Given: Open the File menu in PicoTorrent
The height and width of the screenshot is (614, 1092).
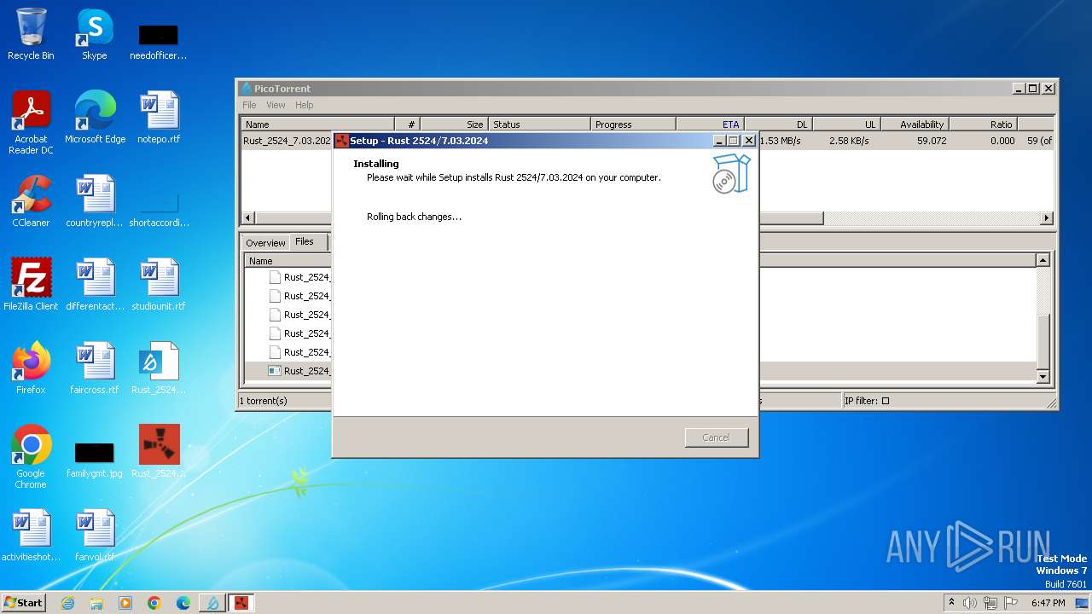Looking at the screenshot, I should [249, 105].
